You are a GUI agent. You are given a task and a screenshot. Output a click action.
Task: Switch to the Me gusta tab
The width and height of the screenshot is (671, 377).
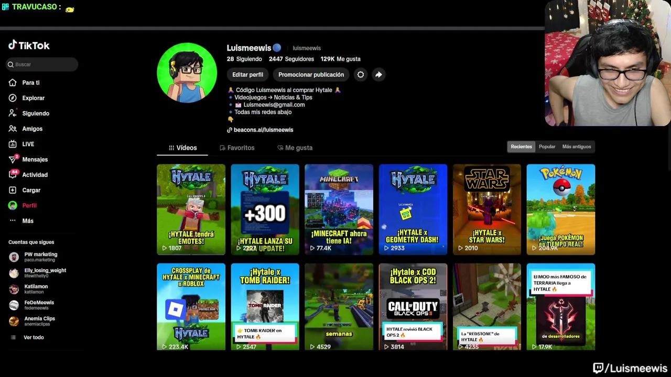(x=295, y=148)
